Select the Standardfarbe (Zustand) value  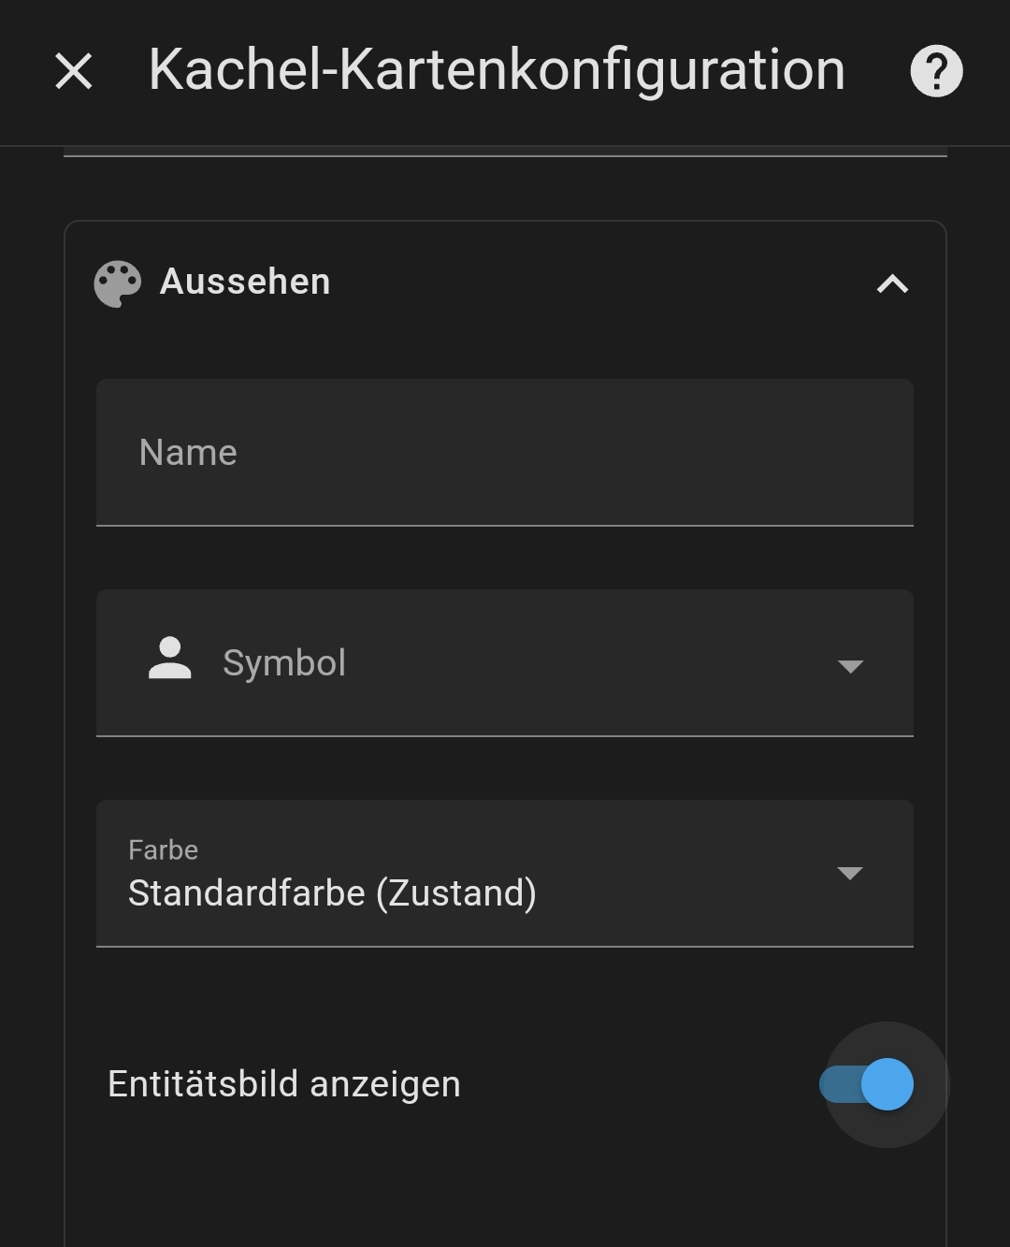point(332,893)
